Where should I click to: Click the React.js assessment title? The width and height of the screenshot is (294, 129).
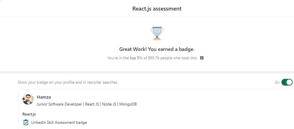coord(157,9)
